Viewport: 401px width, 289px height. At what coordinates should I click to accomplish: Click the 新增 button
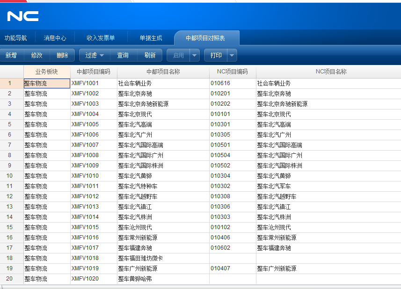pos(11,55)
